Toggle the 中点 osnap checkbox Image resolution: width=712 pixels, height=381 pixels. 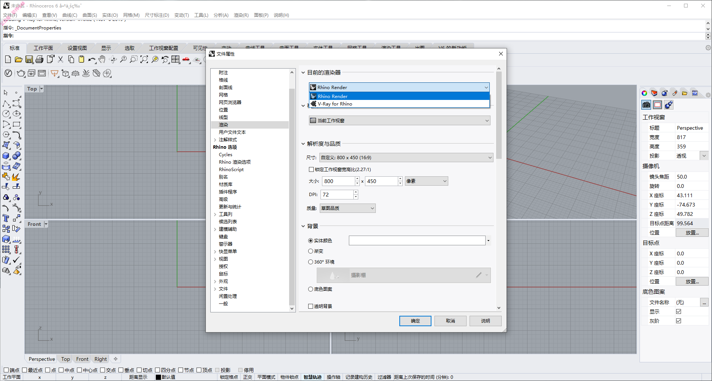61,370
